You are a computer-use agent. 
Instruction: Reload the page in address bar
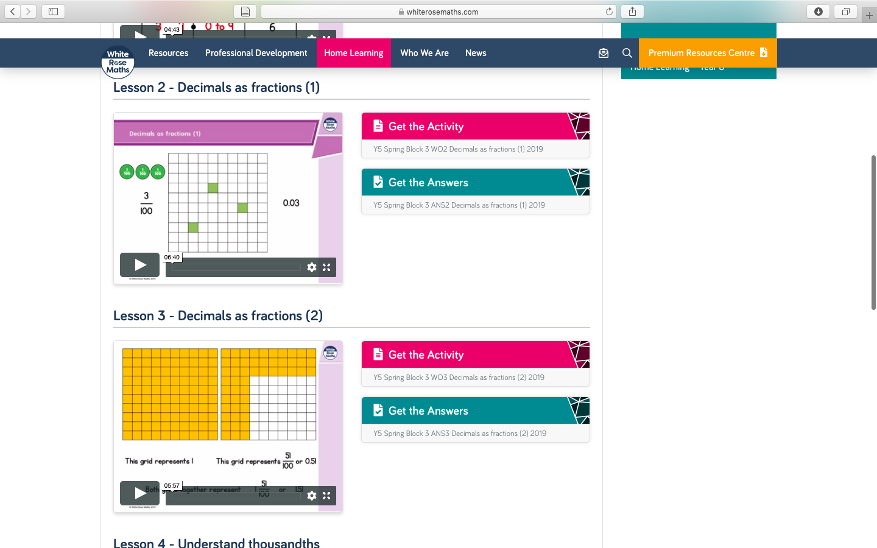click(x=609, y=12)
